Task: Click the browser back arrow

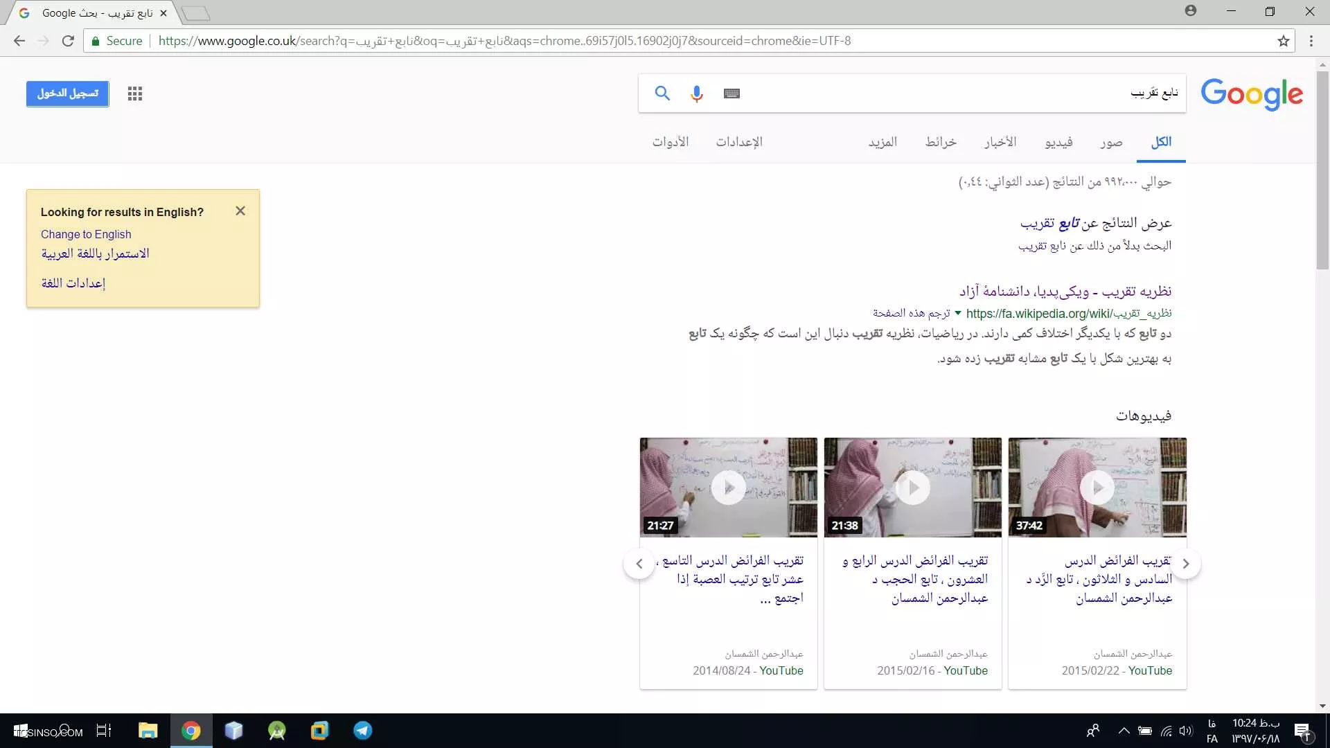Action: point(19,41)
